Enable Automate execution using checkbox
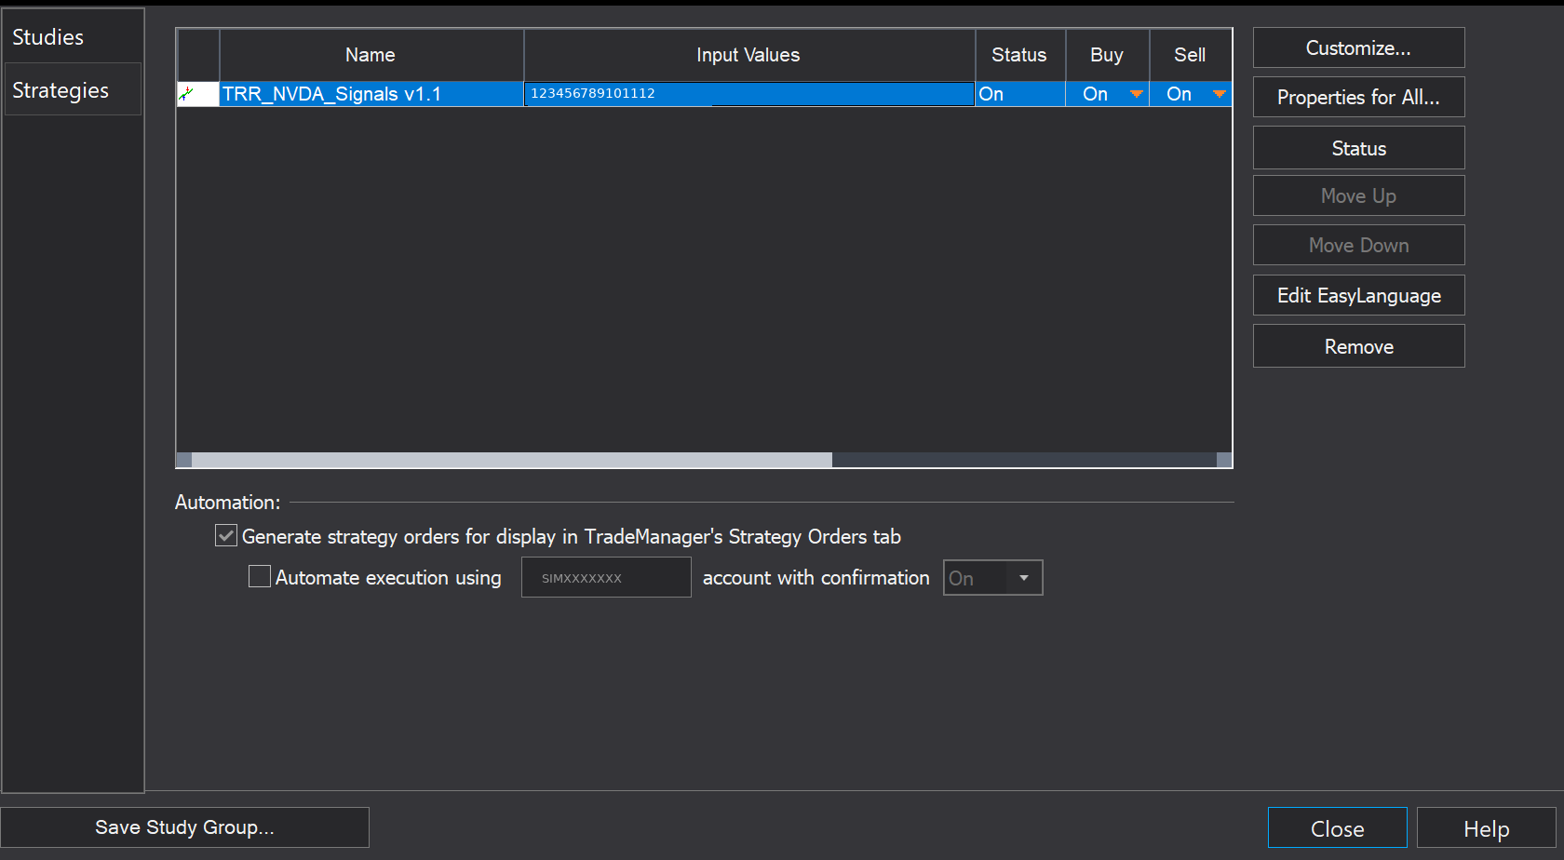This screenshot has height=860, width=1564. click(x=260, y=576)
